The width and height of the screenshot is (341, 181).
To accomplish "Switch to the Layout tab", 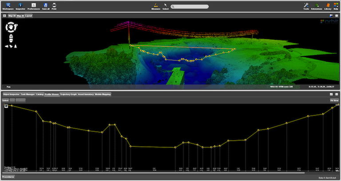I will pos(28,16).
